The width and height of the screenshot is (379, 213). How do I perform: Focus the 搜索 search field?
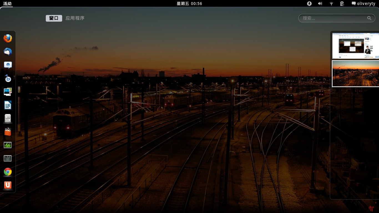337,18
